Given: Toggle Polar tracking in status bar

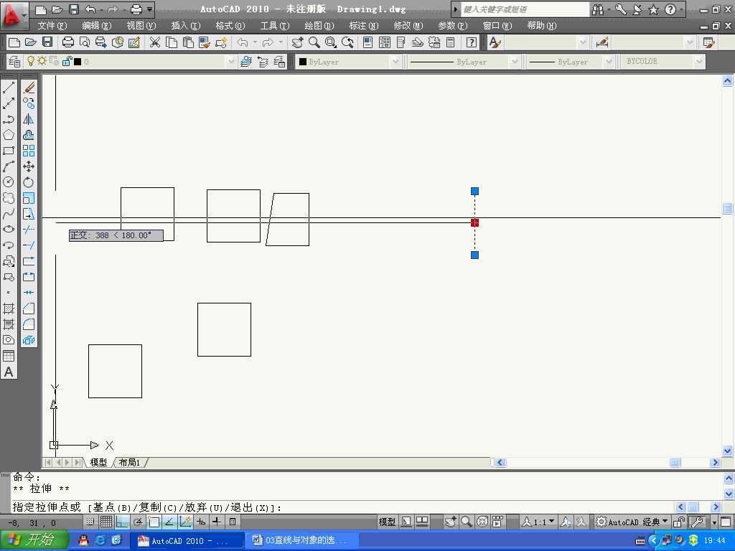Looking at the screenshot, I should pos(138,522).
